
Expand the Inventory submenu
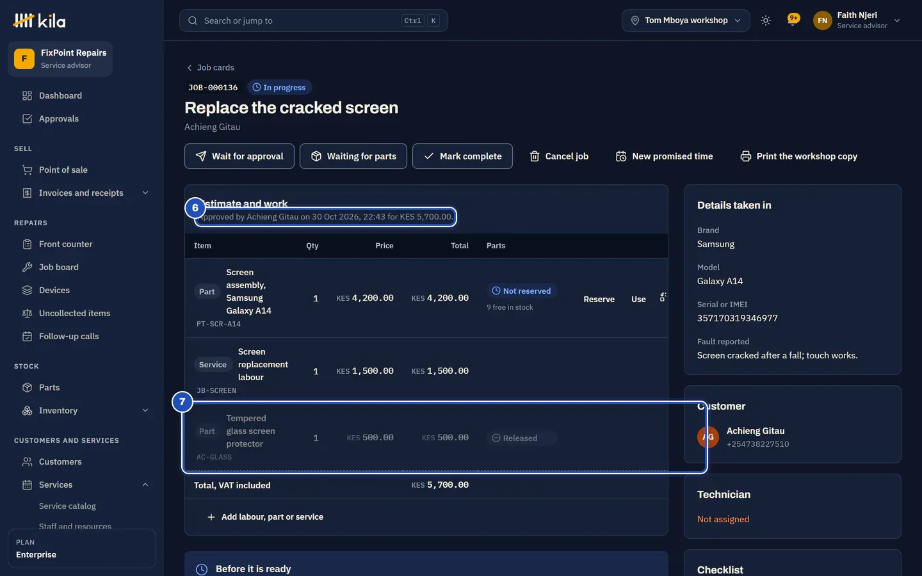[145, 410]
